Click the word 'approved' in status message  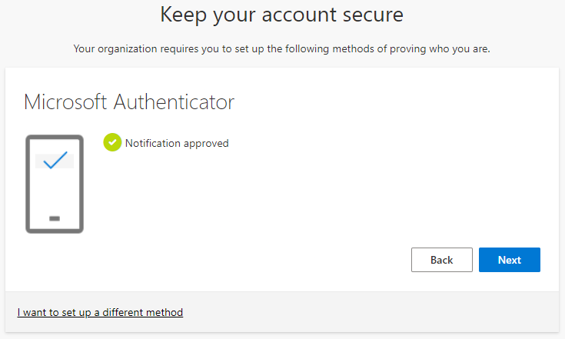206,143
